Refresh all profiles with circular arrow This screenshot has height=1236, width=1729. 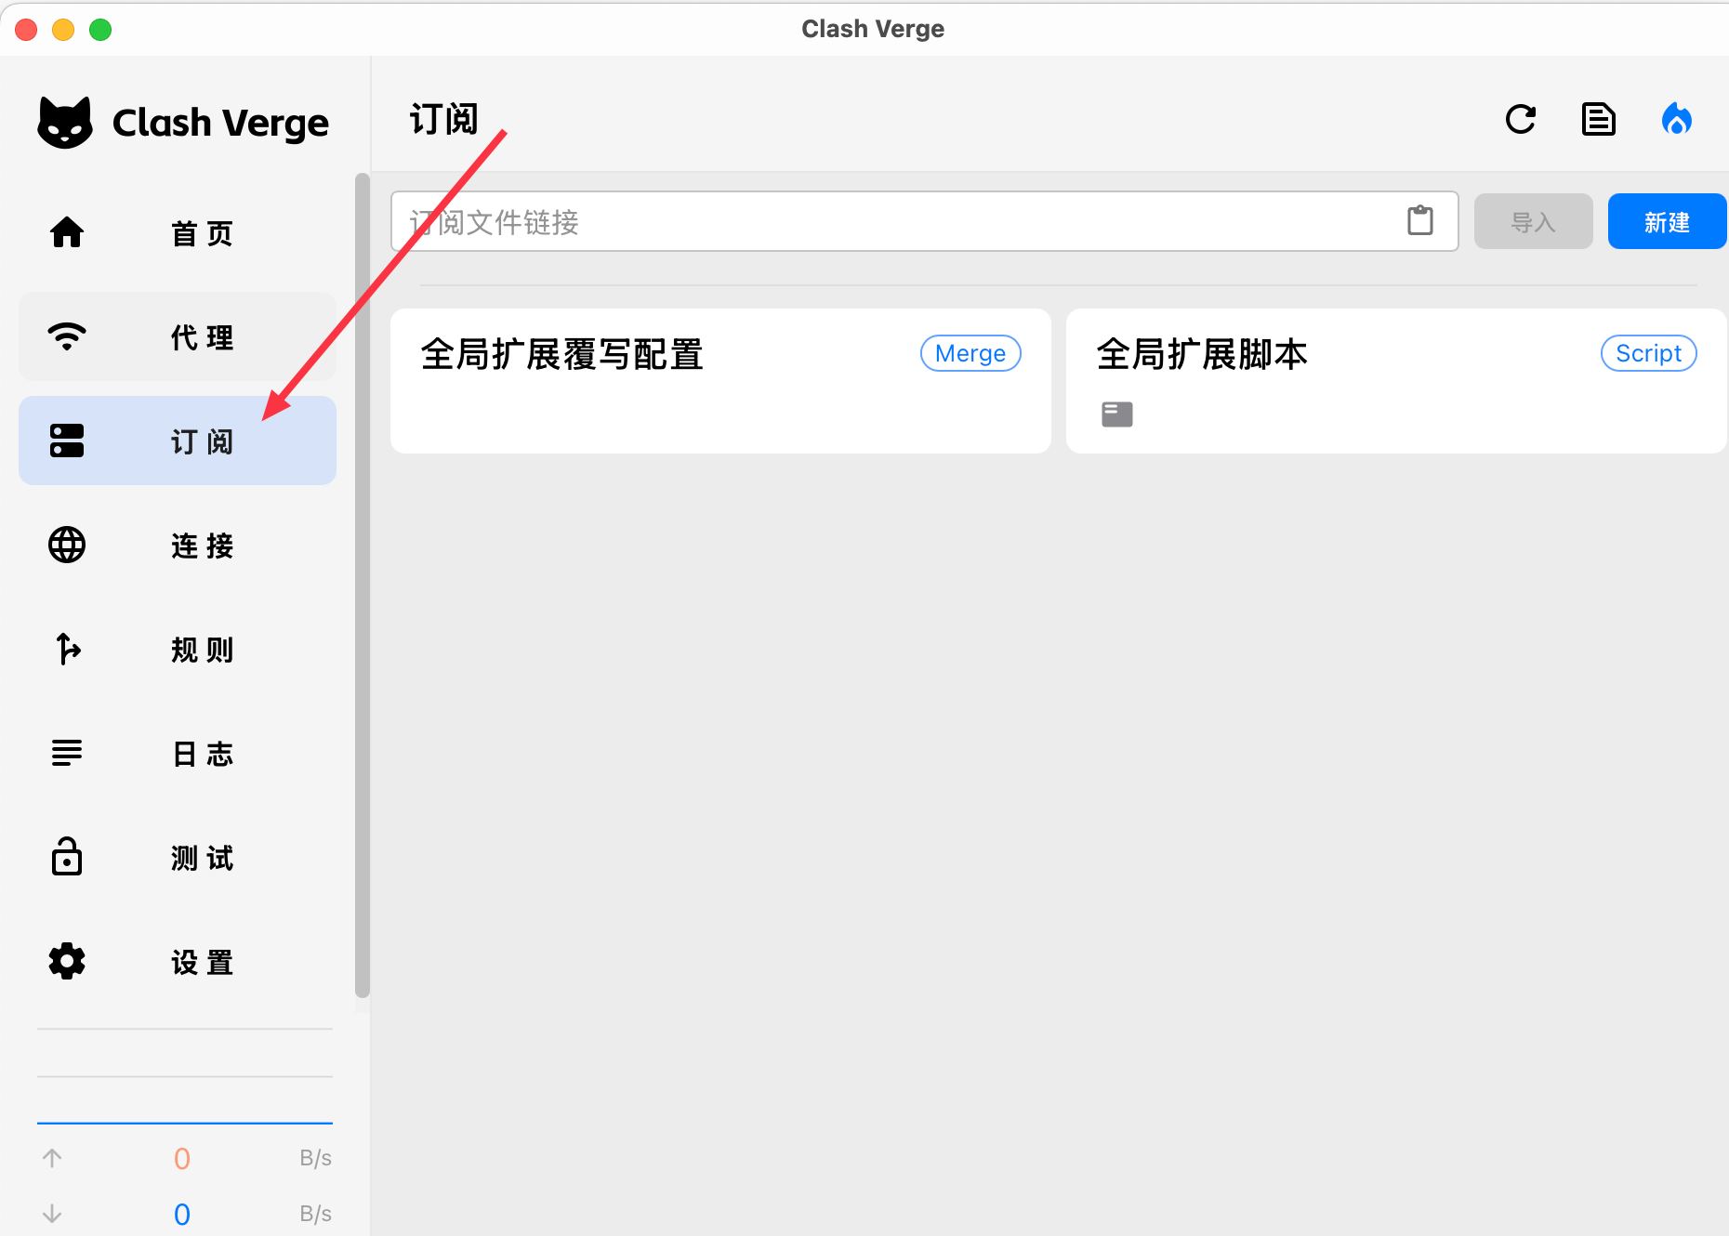(1521, 119)
